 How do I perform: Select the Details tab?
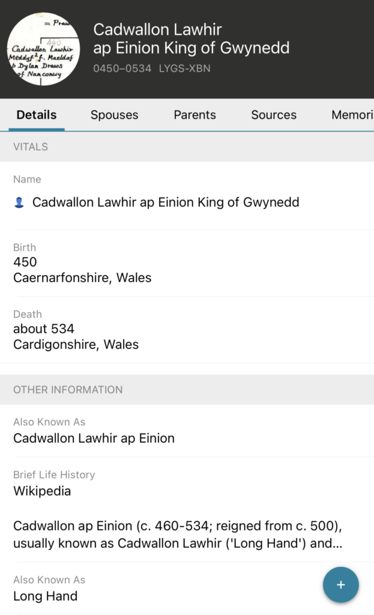coord(37,115)
